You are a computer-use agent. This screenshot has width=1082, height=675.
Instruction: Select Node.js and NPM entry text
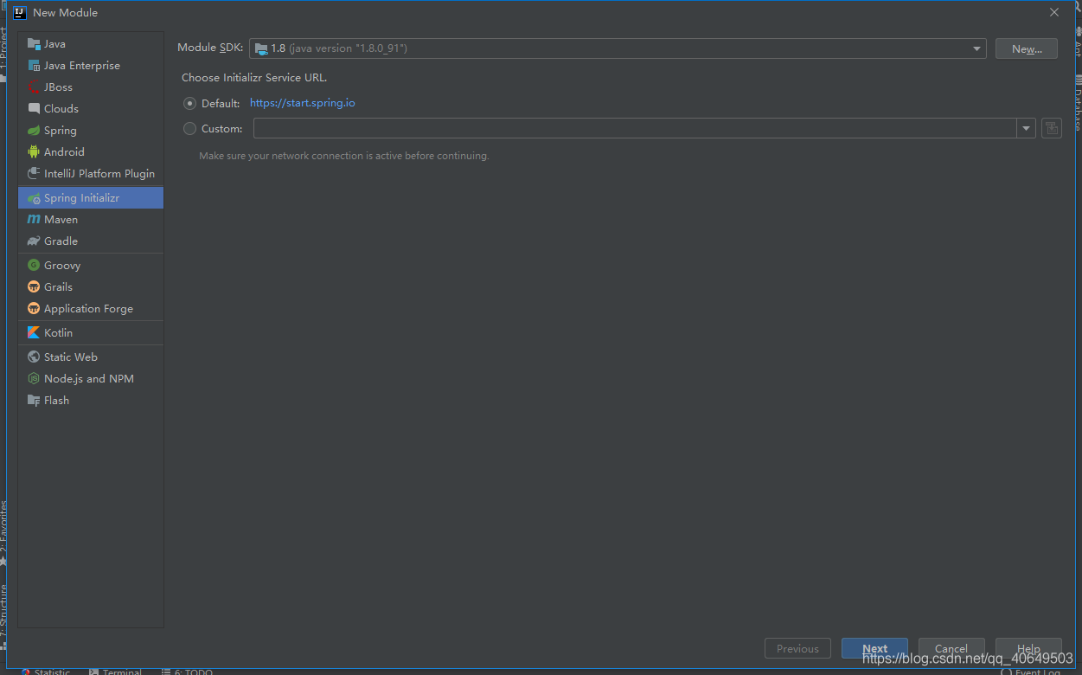pos(89,379)
